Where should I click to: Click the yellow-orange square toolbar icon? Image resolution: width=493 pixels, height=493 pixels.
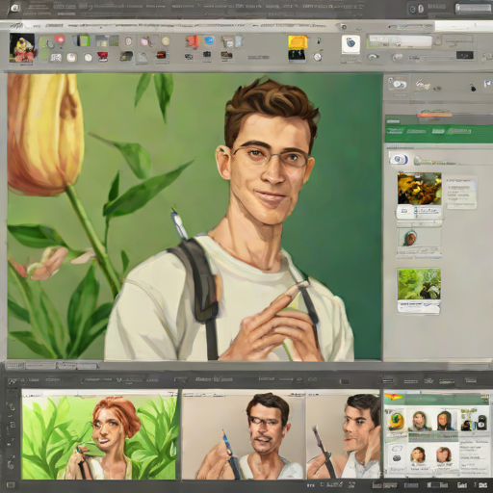pos(298,41)
